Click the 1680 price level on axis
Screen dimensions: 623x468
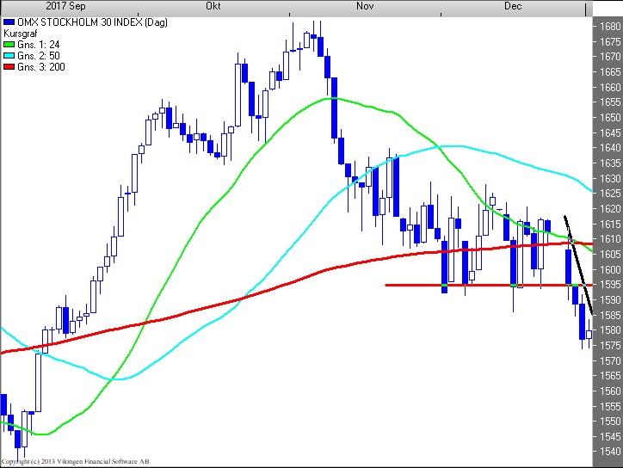click(x=608, y=27)
